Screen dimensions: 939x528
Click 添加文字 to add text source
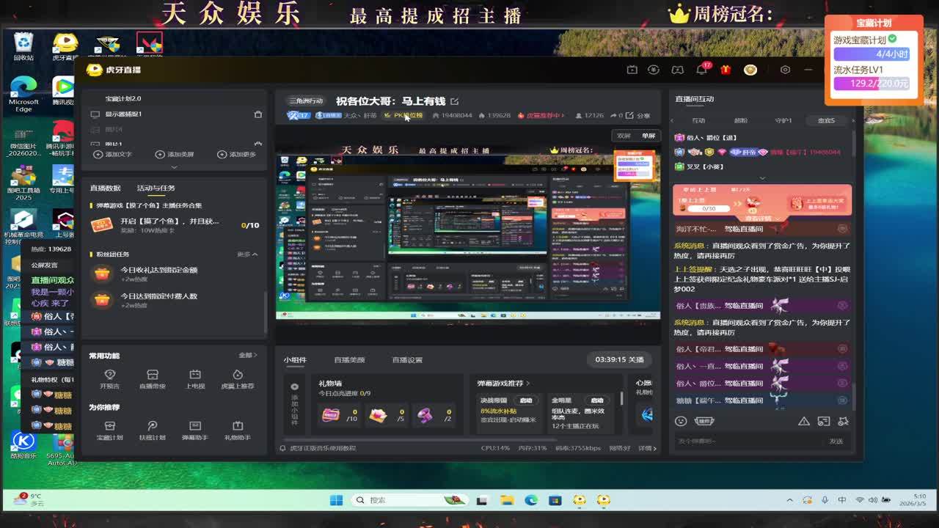click(113, 155)
